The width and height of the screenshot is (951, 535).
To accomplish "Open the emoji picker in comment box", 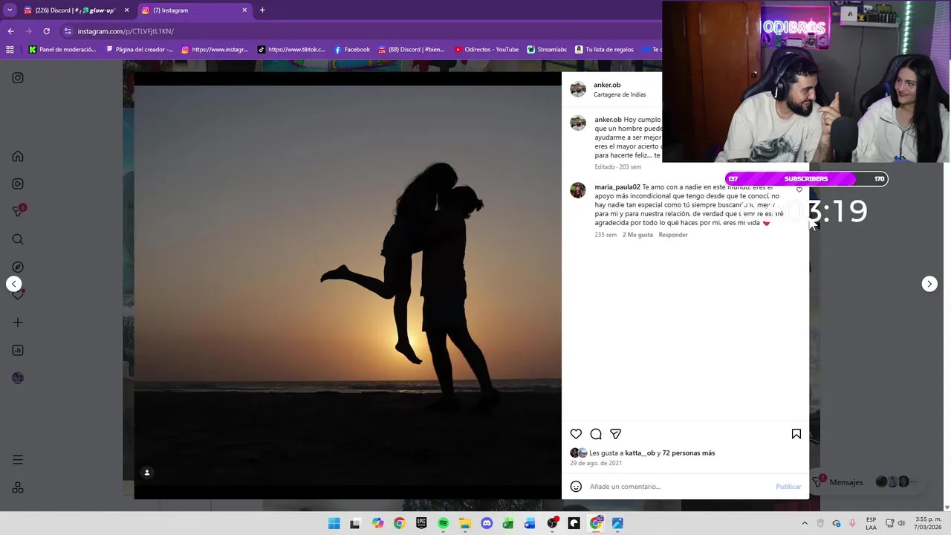I will click(576, 487).
